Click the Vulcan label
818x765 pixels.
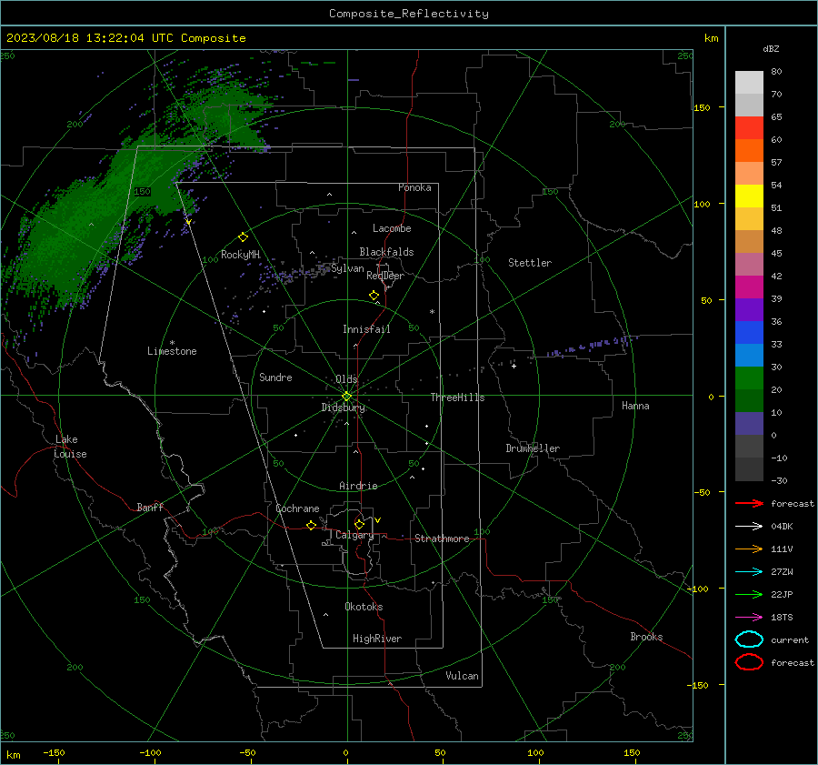[462, 676]
